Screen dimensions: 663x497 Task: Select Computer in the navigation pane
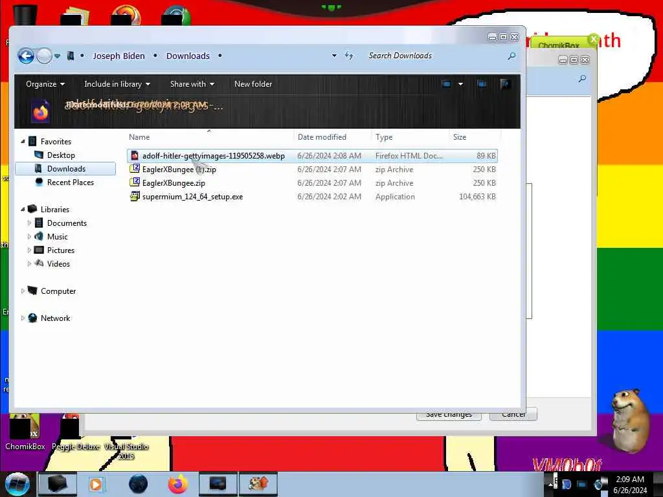tap(58, 291)
